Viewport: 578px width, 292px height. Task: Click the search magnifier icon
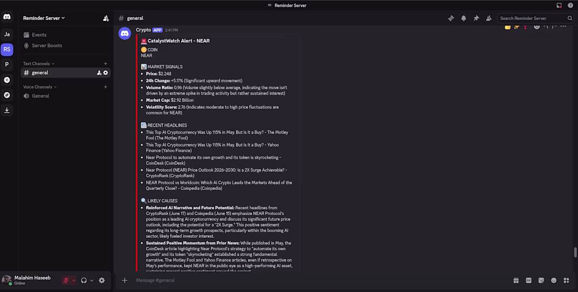pos(570,18)
